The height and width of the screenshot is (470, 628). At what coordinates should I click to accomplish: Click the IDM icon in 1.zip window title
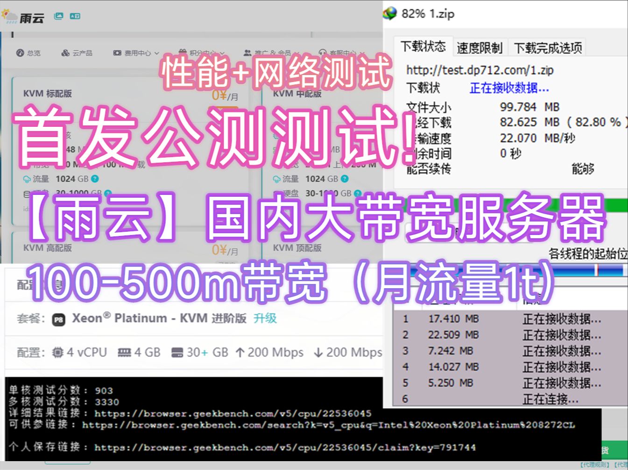[389, 14]
